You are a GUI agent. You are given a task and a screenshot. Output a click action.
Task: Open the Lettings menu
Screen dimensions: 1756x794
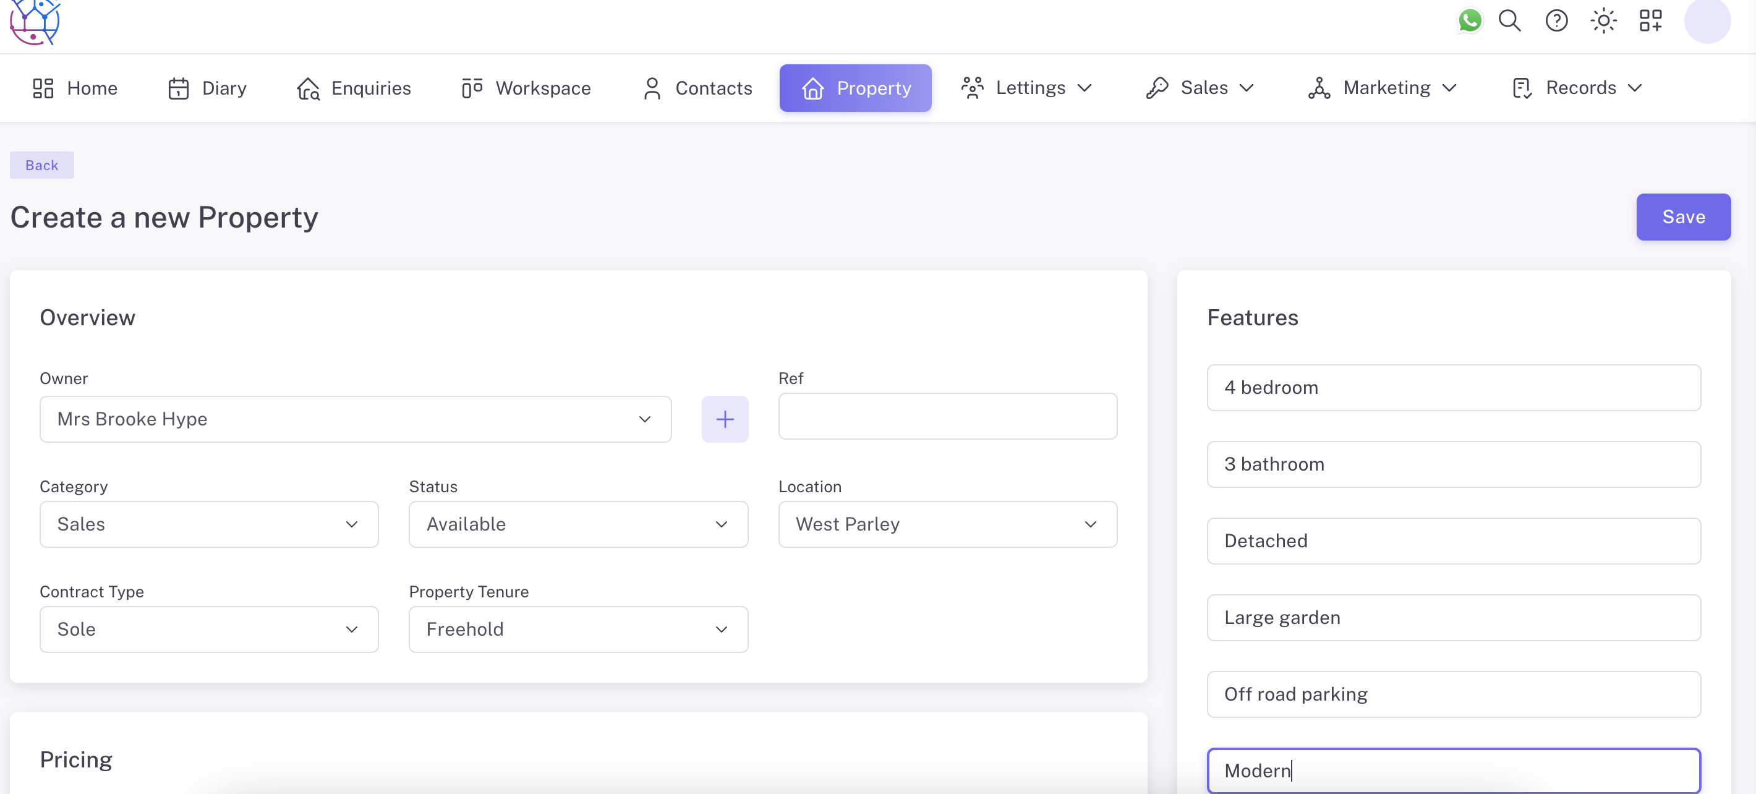(x=1027, y=88)
